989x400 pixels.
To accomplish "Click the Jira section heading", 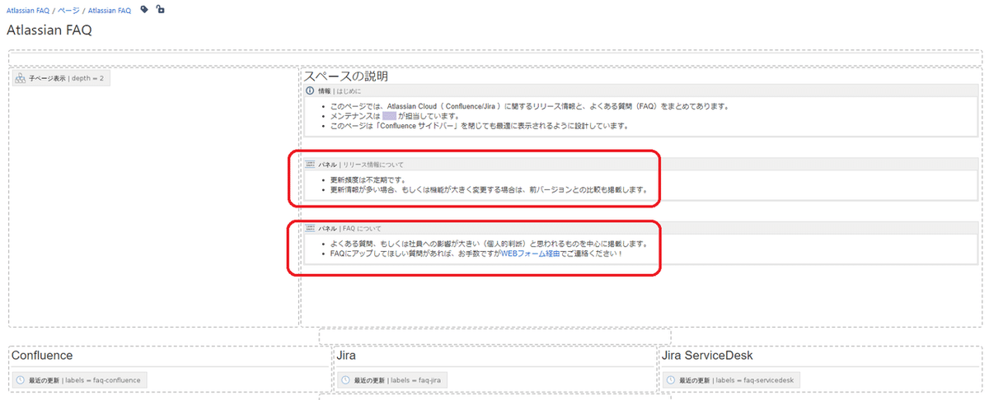I will click(346, 356).
